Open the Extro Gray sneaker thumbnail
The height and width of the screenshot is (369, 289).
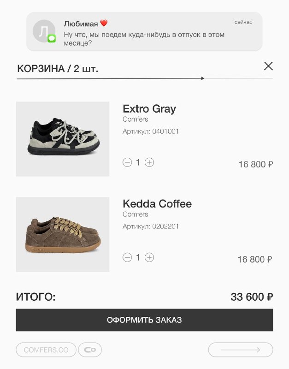(x=63, y=139)
